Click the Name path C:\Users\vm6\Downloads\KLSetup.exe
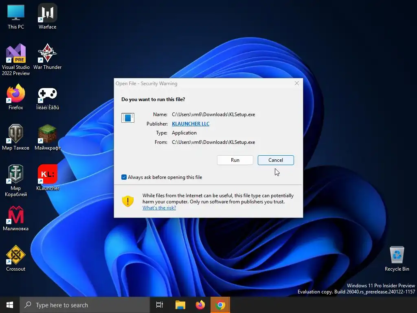Viewport: 417px width, 313px height. [x=213, y=115]
